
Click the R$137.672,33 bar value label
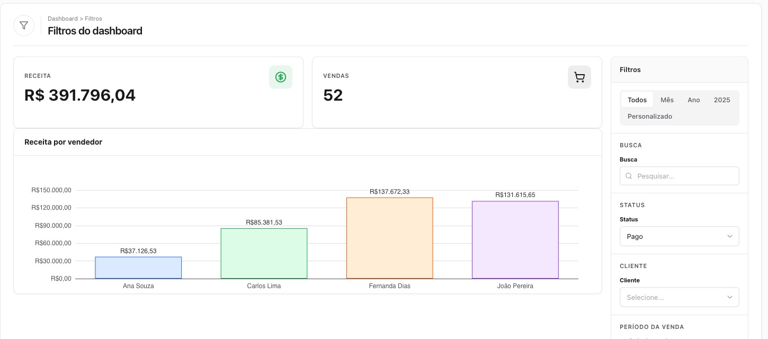pos(390,192)
